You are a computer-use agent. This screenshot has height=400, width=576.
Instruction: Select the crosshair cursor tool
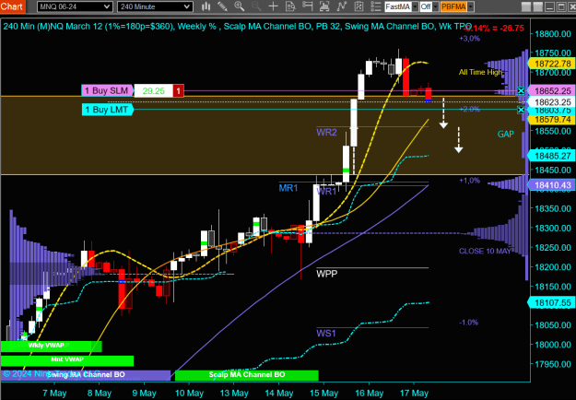[273, 6]
